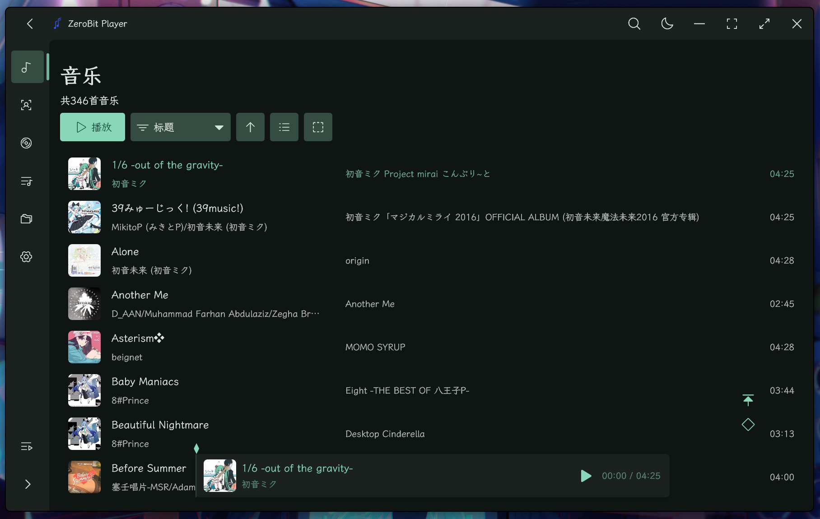The height and width of the screenshot is (519, 820).
Task: Click the mini player time 00:00 / 04:25
Action: click(x=631, y=476)
